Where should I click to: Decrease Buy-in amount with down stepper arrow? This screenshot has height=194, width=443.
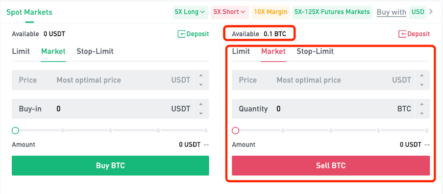[200, 113]
